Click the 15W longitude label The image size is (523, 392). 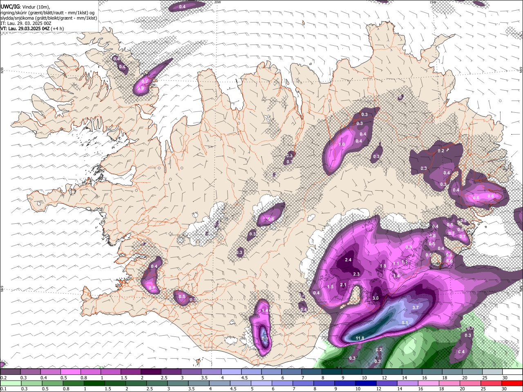[x=433, y=2]
